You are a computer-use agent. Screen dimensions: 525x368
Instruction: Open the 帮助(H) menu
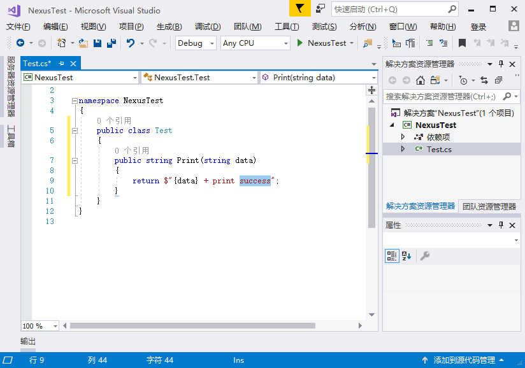[443, 27]
